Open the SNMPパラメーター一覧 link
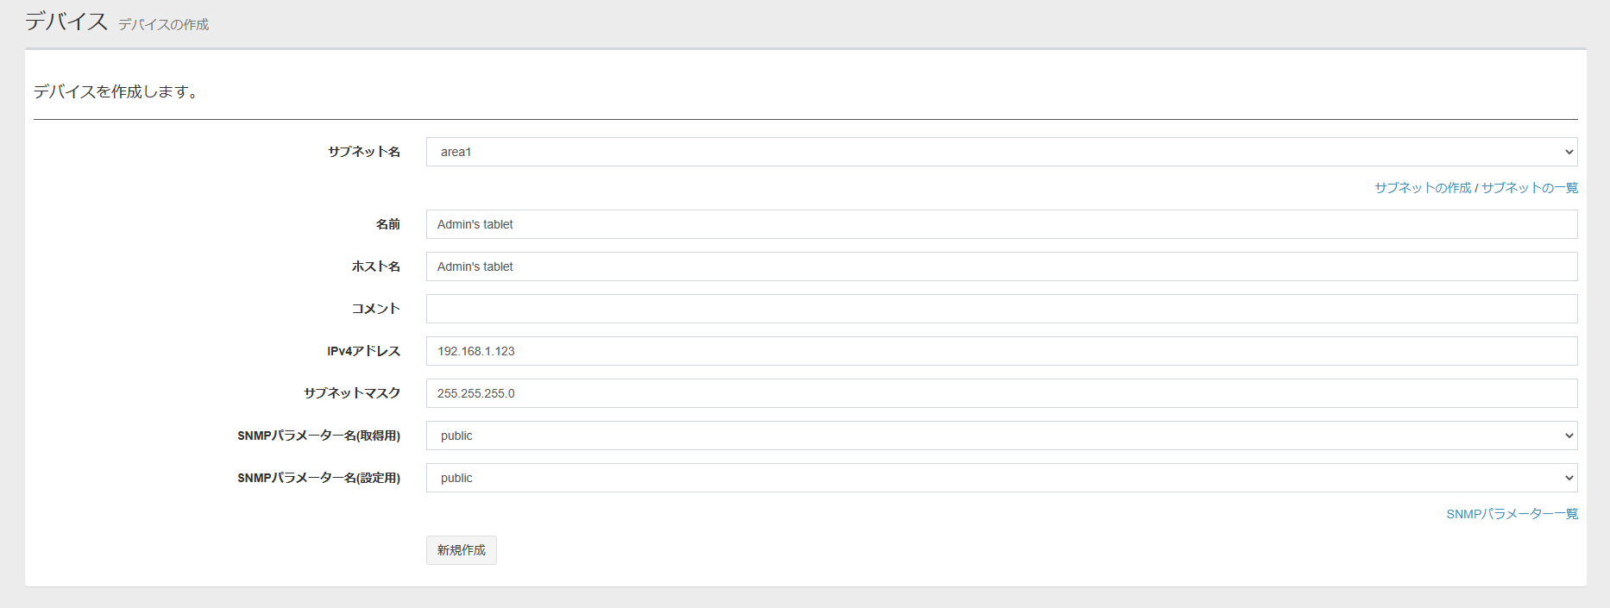1610x608 pixels. pyautogui.click(x=1512, y=514)
